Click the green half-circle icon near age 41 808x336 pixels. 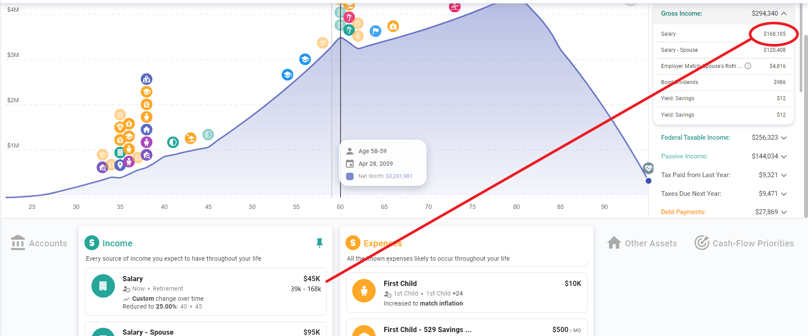(x=173, y=142)
